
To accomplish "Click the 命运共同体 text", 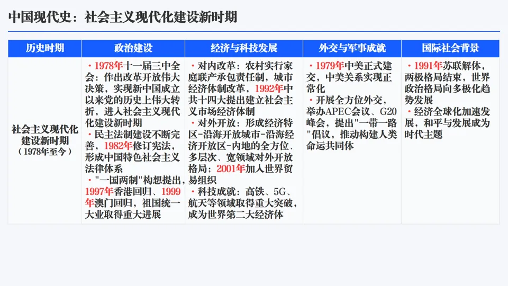I will 330,146.
